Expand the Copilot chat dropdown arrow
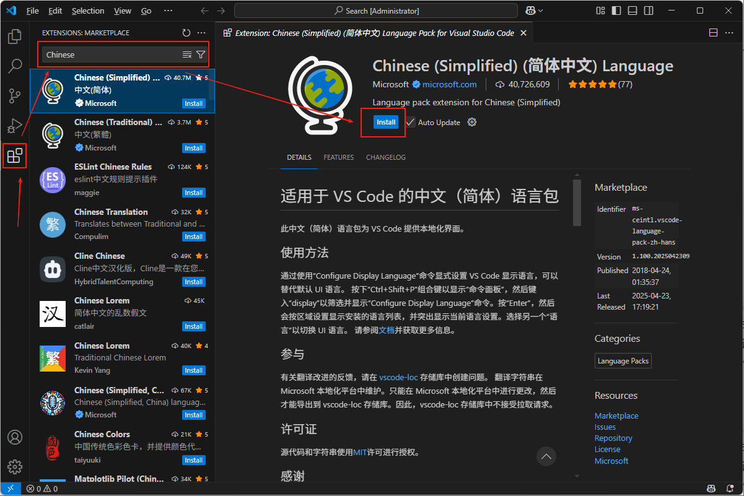Image resolution: width=744 pixels, height=496 pixels. pos(541,11)
